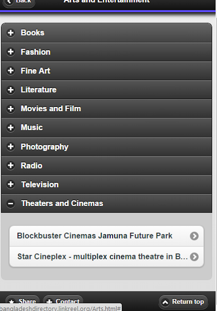This screenshot has width=217, height=311.
Task: Open the Star Cineplex multiplex cinema link
Action: coord(107,257)
